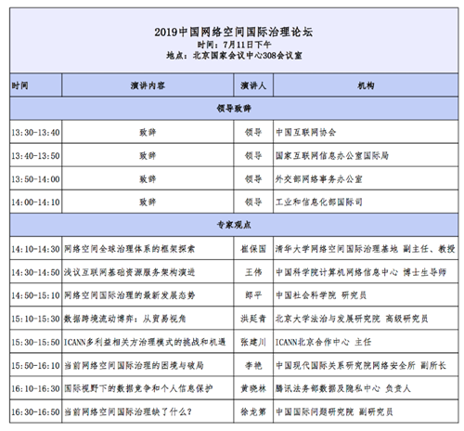Click the 时间 column header cell
The width and height of the screenshot is (464, 431).
point(35,85)
